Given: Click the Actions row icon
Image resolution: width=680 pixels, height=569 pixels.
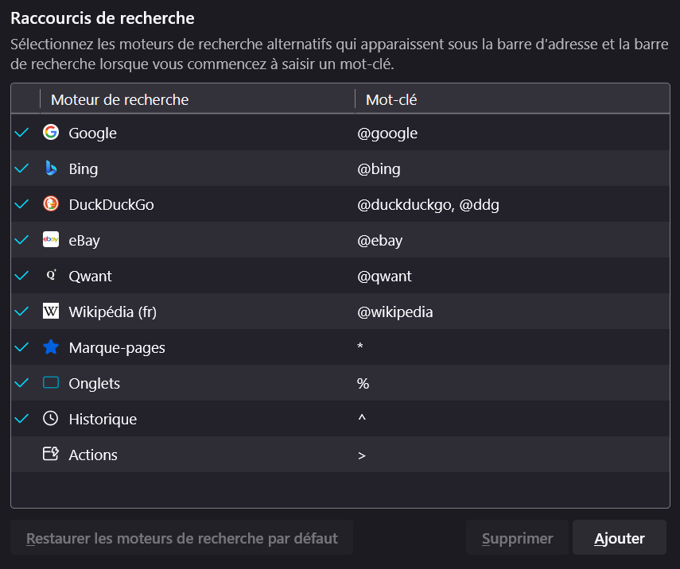Looking at the screenshot, I should click(x=51, y=455).
